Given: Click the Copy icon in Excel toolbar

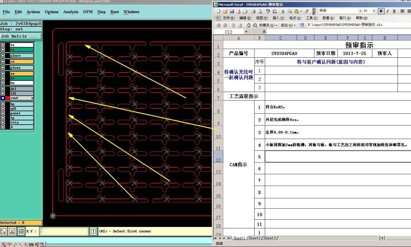Looking at the screenshot, I should click(289, 11).
